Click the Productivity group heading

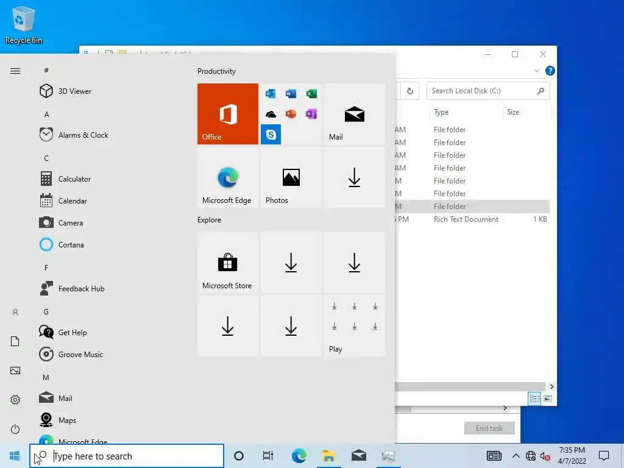[216, 71]
